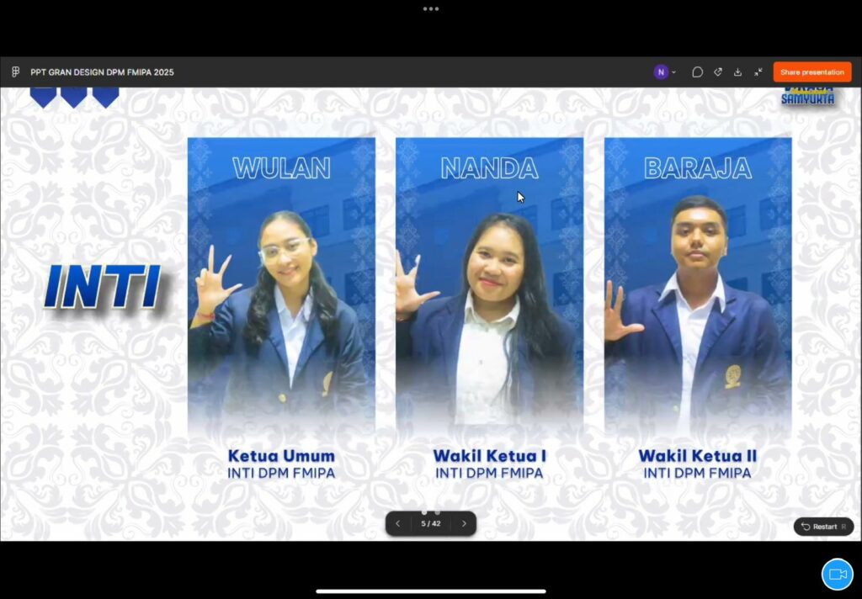Expand the dropdown next to N avatar
Screen dimensions: 862x599
[x=674, y=72]
